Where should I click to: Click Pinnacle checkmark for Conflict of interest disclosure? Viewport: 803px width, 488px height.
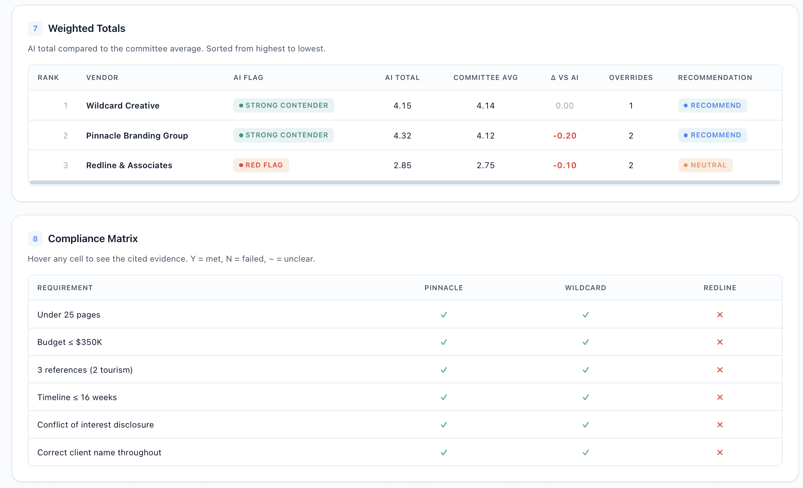point(444,425)
